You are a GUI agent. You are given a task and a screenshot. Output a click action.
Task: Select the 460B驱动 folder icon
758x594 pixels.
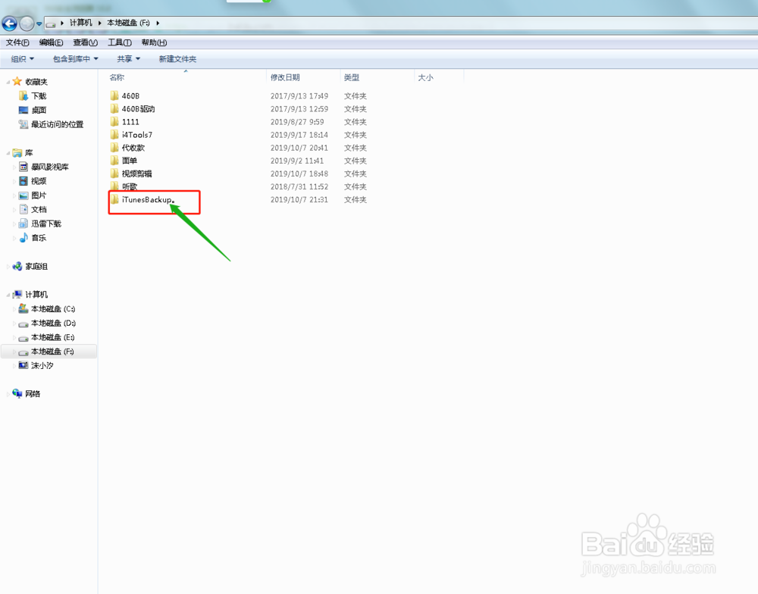pos(114,109)
